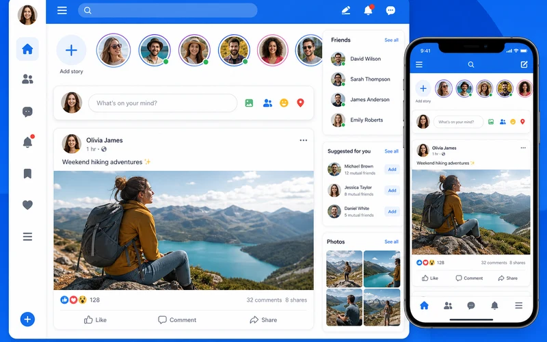The width and height of the screenshot is (547, 342).
Task: Click desktop What's on your mind field
Action: 163,103
